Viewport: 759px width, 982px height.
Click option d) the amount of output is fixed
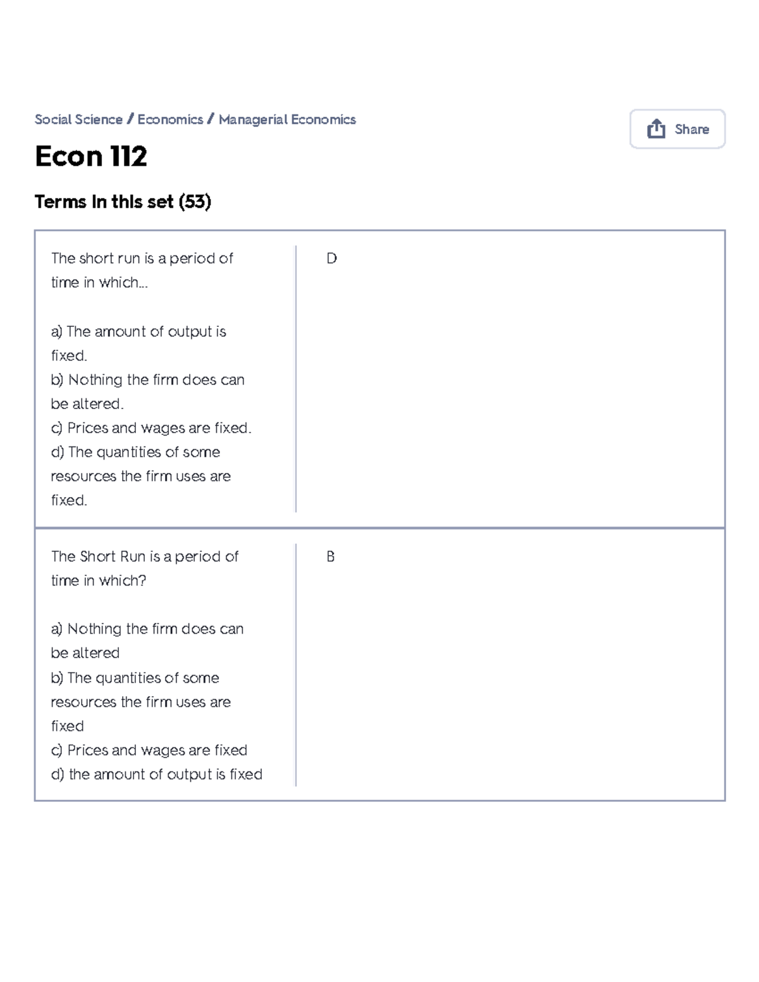click(157, 774)
